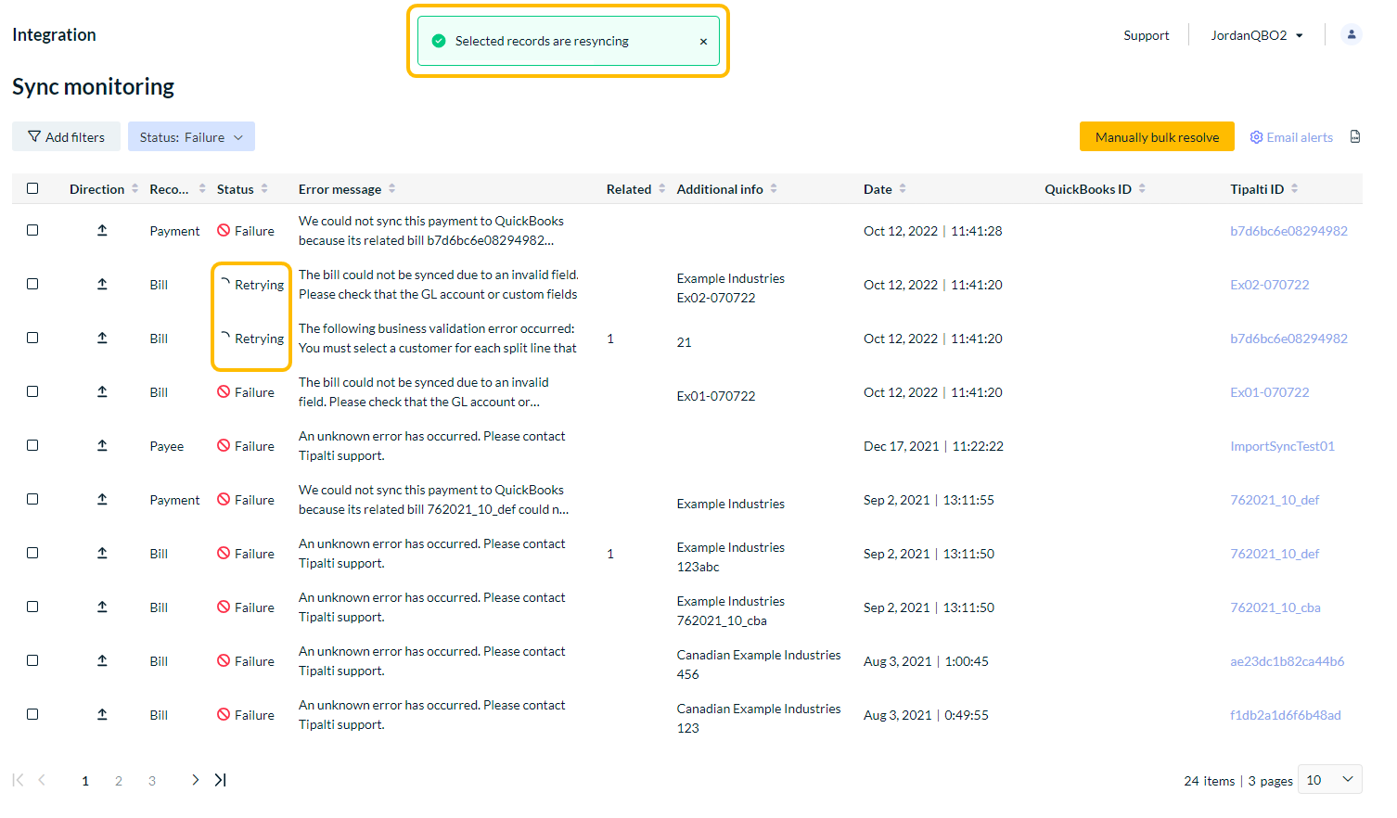The width and height of the screenshot is (1397, 818).
Task: Click the Manually bulk resolve button
Action: [1157, 137]
